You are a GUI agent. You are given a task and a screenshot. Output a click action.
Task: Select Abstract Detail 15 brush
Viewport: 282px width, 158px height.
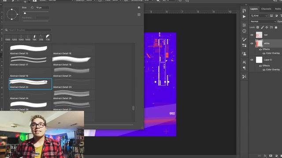30,50
